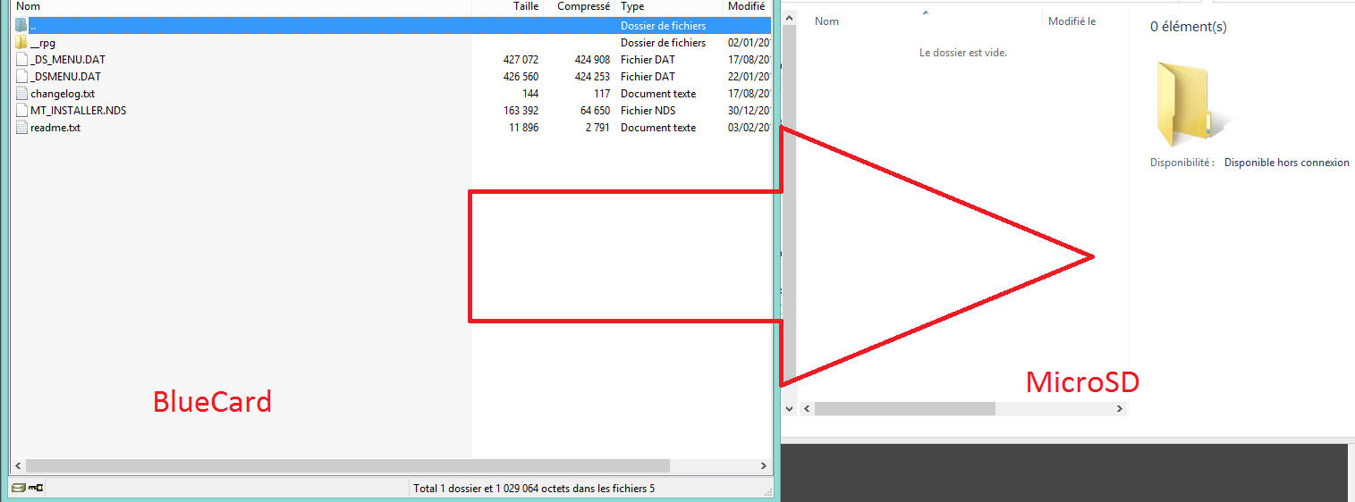Click the "0 élément(s)" label in Explorer

(1188, 27)
